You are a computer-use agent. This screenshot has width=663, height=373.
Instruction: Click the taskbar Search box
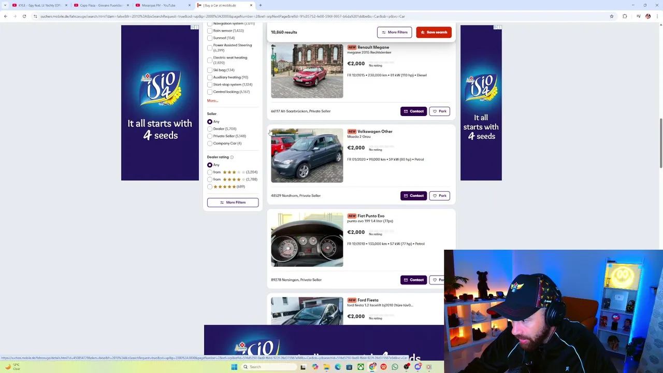click(x=268, y=367)
